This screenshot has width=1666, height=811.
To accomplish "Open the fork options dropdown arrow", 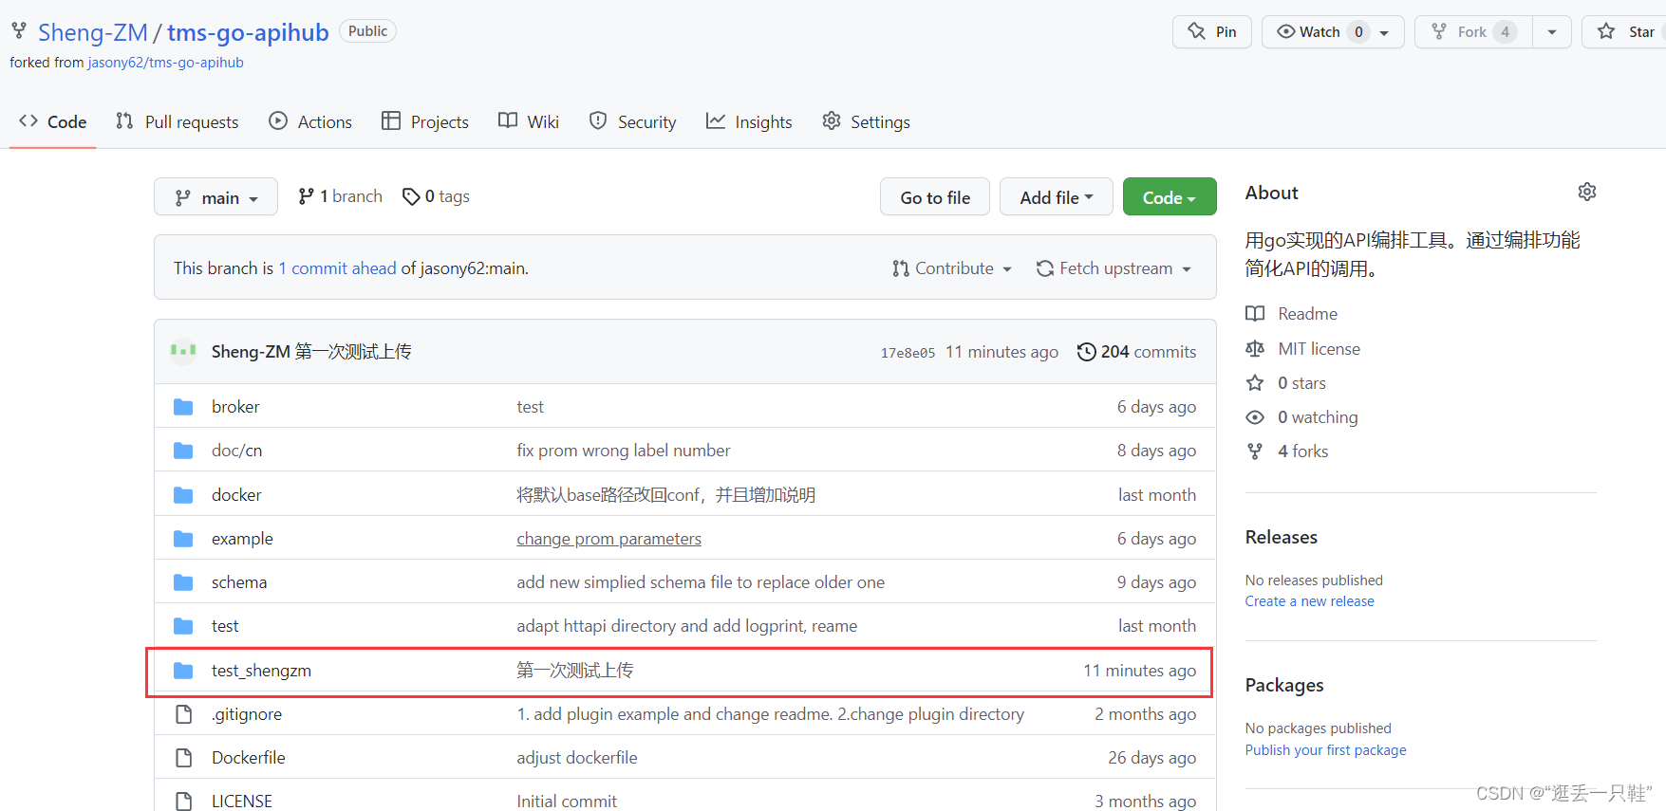I will tap(1552, 32).
